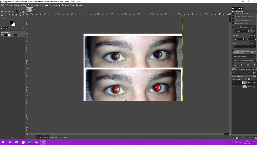Toggle 'Затемнить невыделенное' checkbox
Viewport: 257px width, 145px height.
(x=233, y=50)
